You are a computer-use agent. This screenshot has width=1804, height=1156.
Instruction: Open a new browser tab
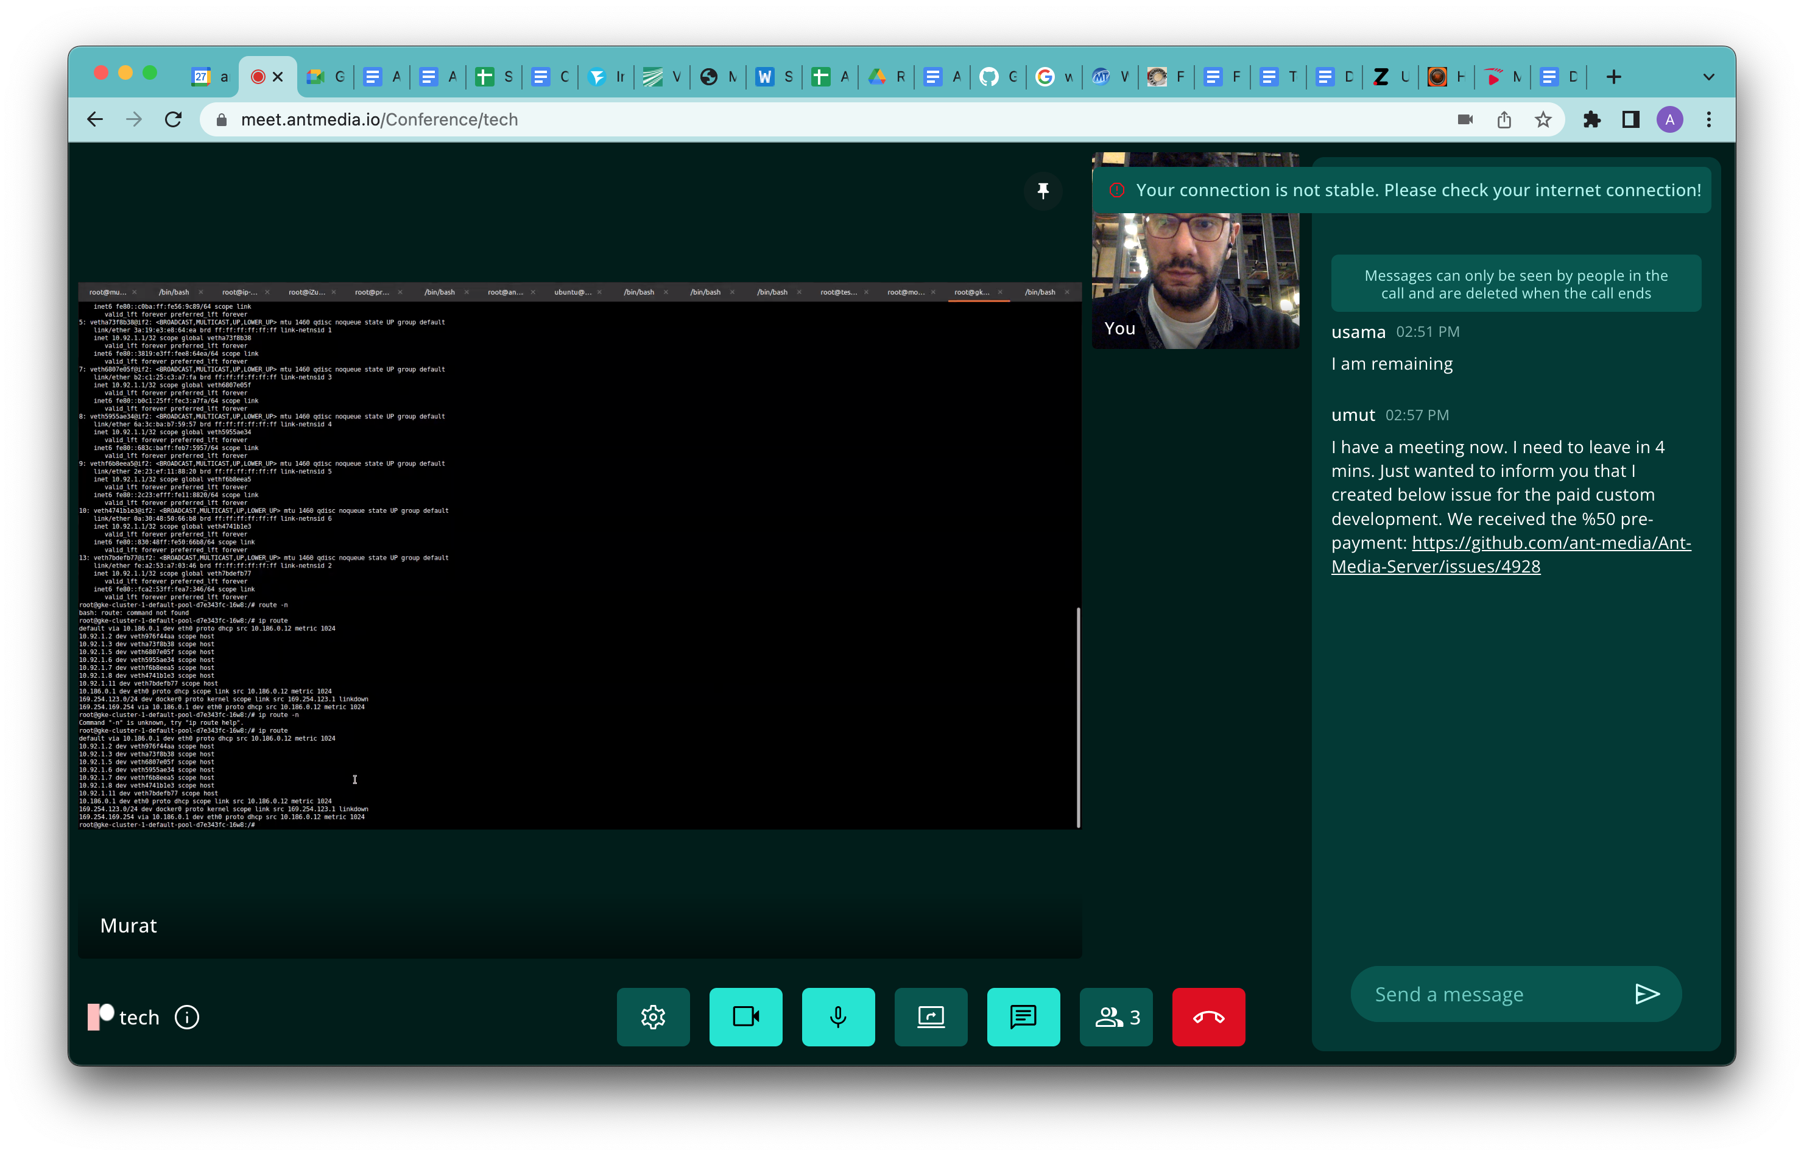pyautogui.click(x=1613, y=77)
